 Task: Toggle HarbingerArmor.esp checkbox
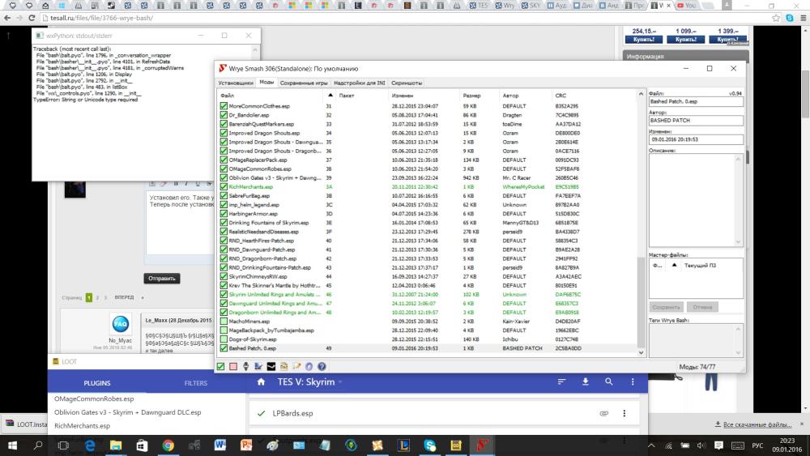pos(224,214)
